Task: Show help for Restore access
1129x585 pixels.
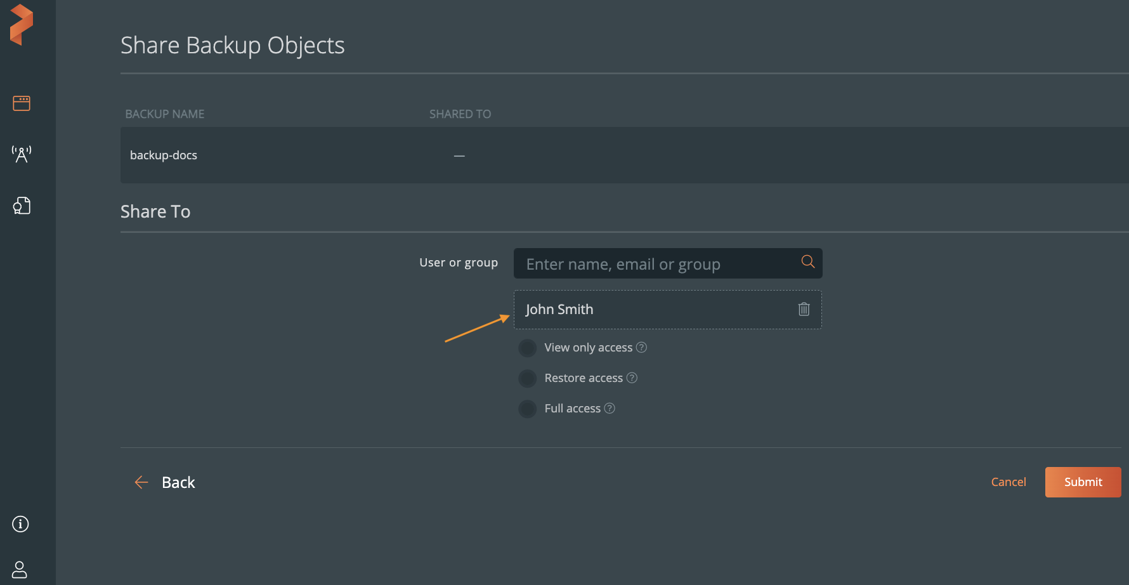Action: click(632, 378)
